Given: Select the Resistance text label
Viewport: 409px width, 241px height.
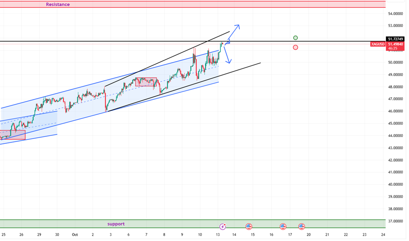Looking at the screenshot, I should (x=58, y=4).
